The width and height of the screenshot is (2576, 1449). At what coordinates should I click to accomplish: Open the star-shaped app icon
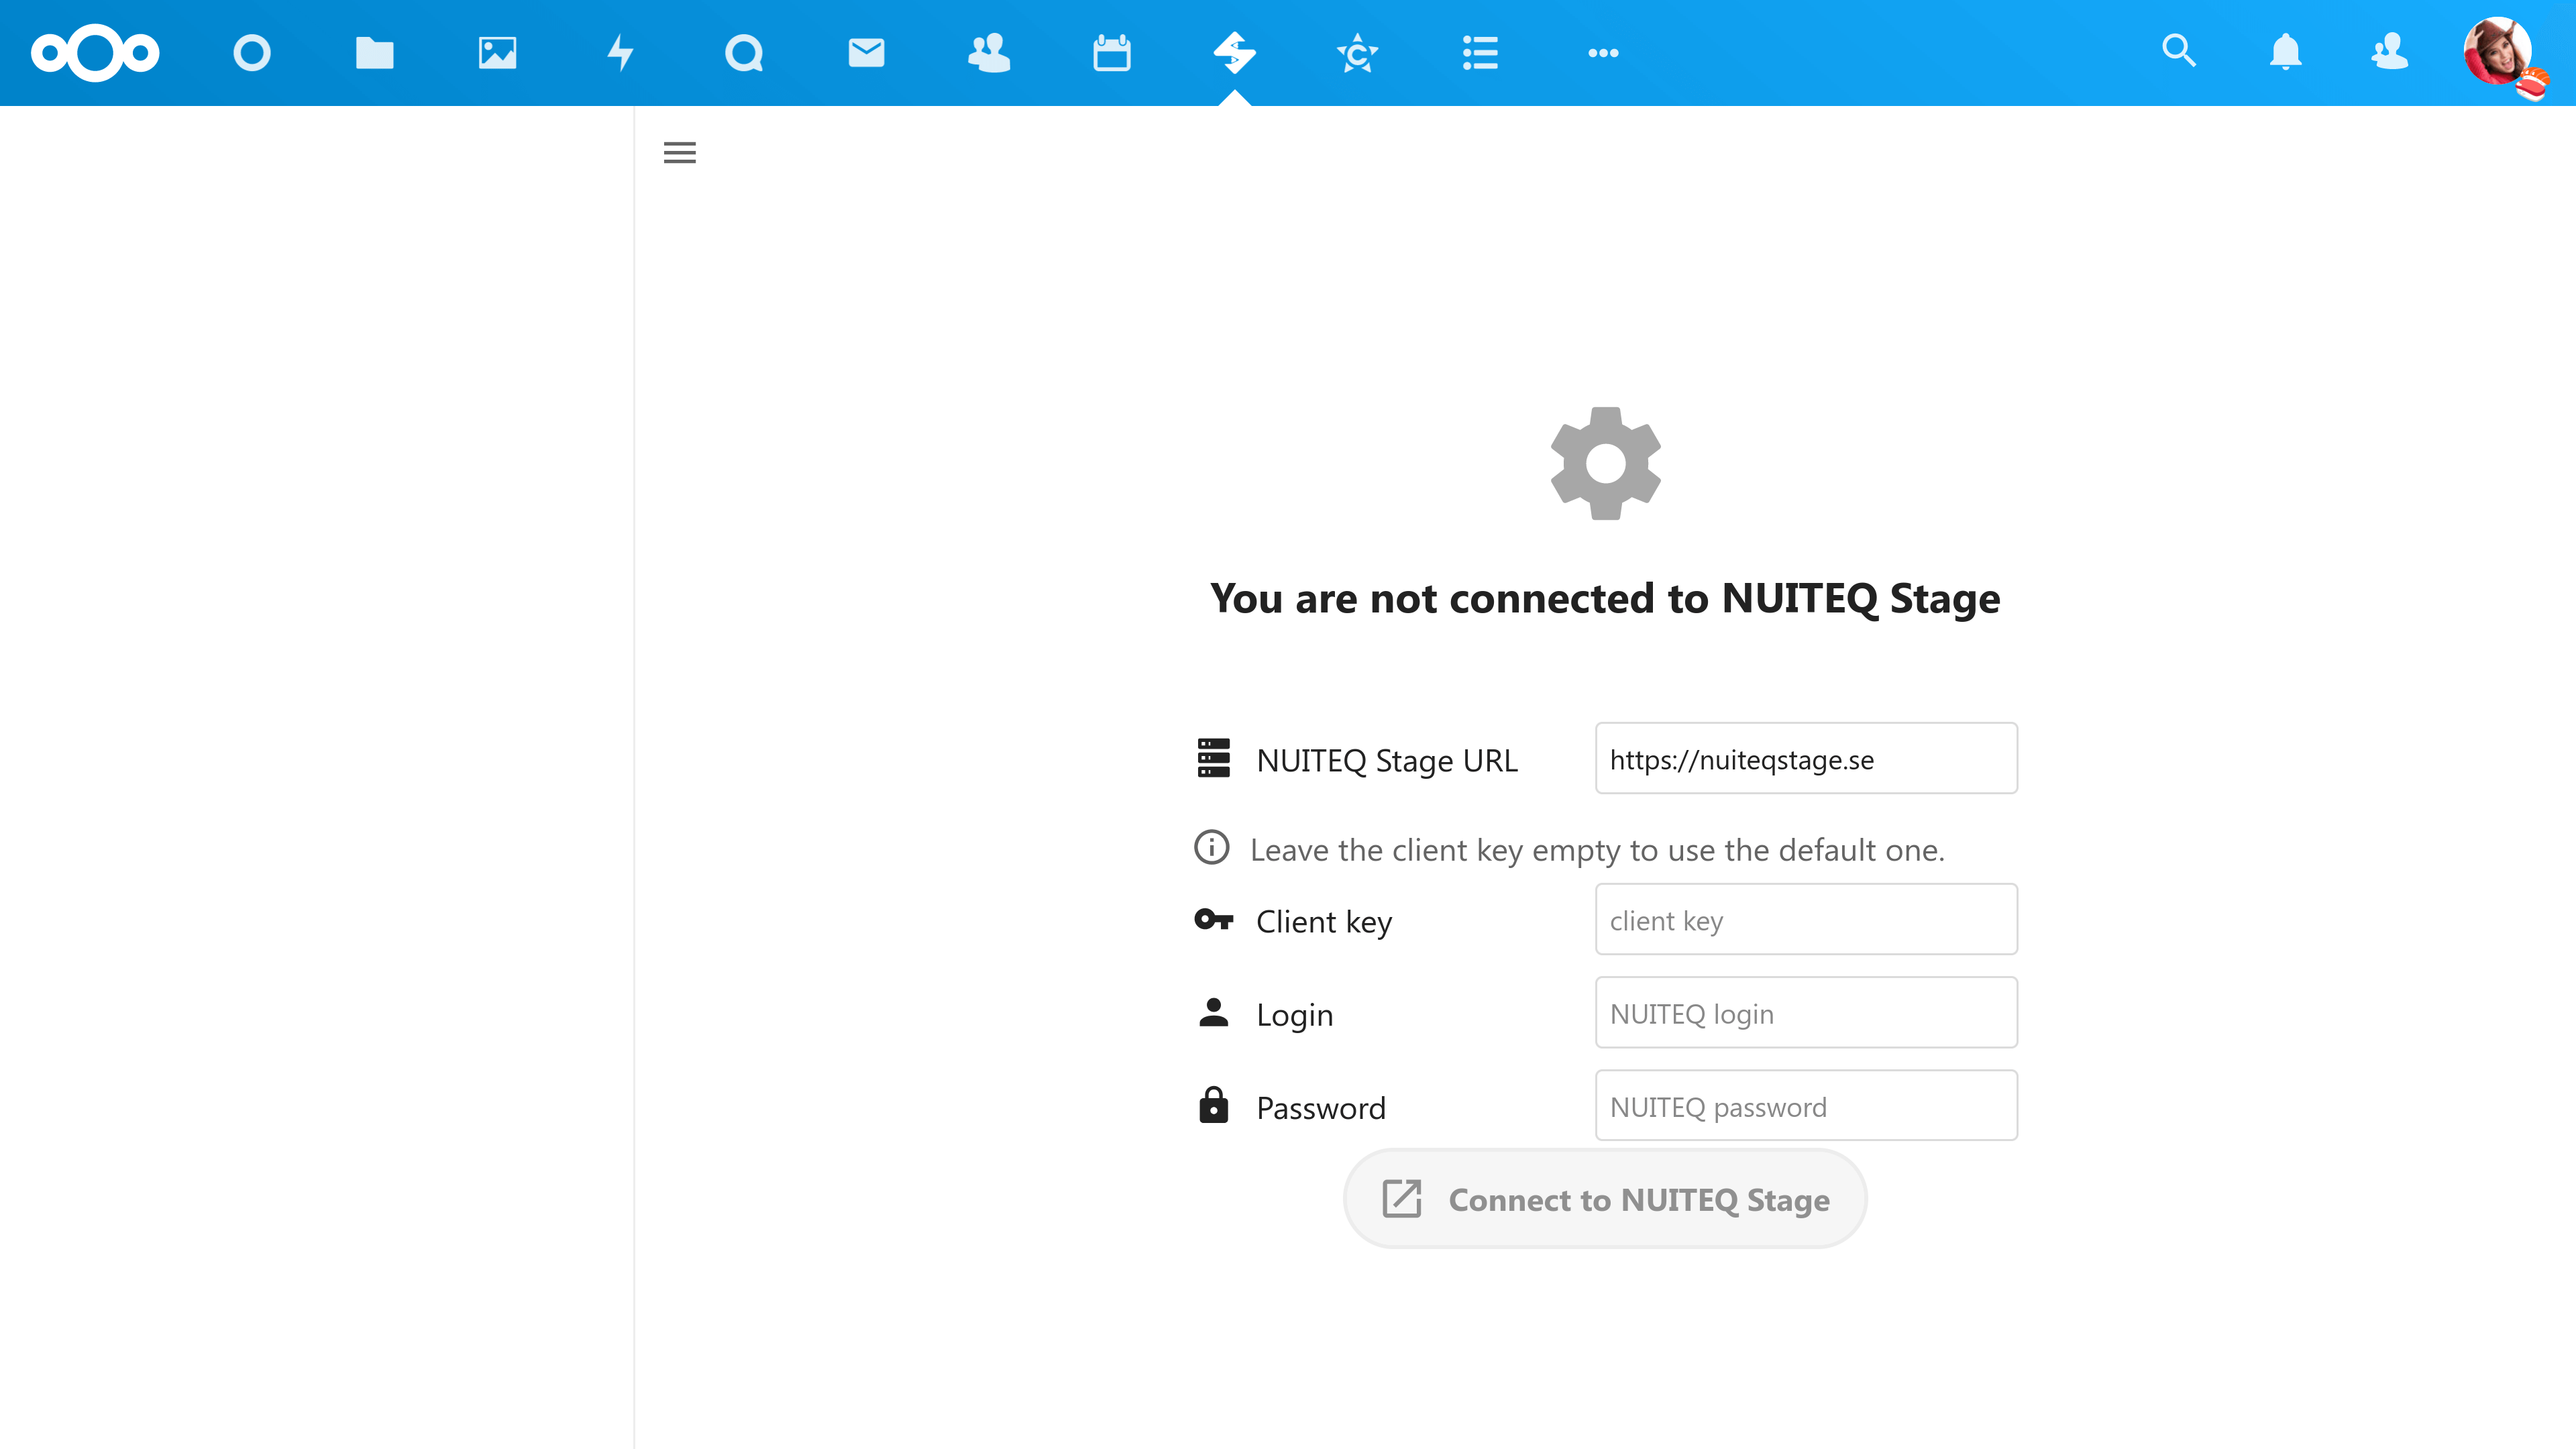click(1358, 53)
